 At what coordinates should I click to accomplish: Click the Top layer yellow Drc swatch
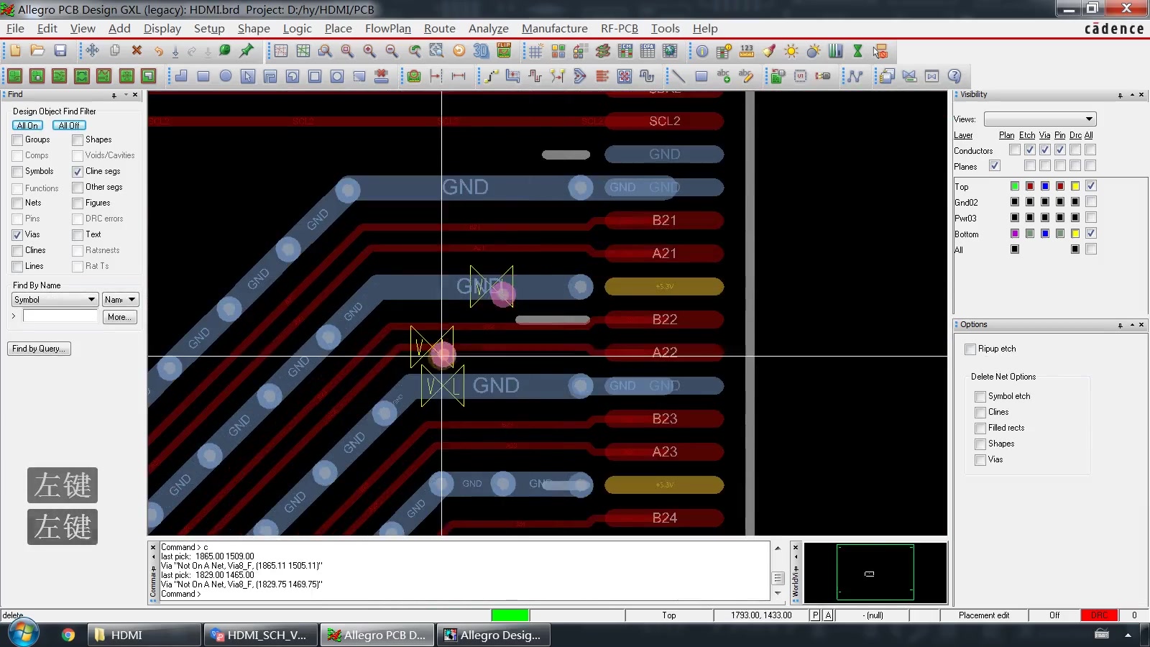(1075, 186)
